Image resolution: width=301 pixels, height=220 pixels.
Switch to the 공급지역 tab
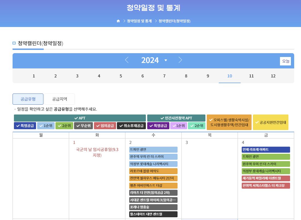click(x=60, y=99)
